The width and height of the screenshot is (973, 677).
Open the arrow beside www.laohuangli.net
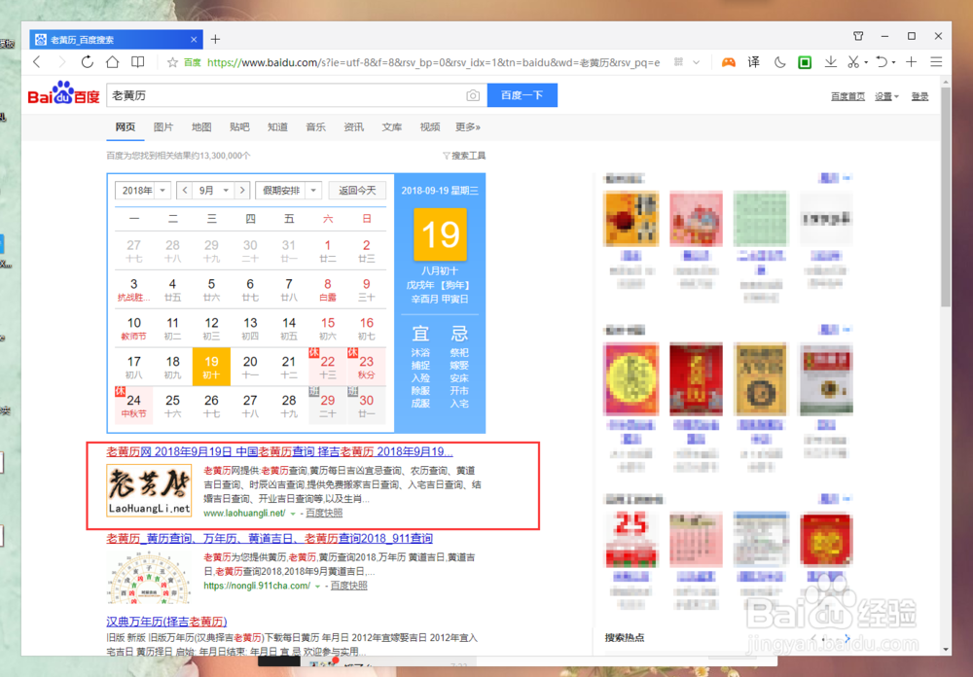[293, 514]
